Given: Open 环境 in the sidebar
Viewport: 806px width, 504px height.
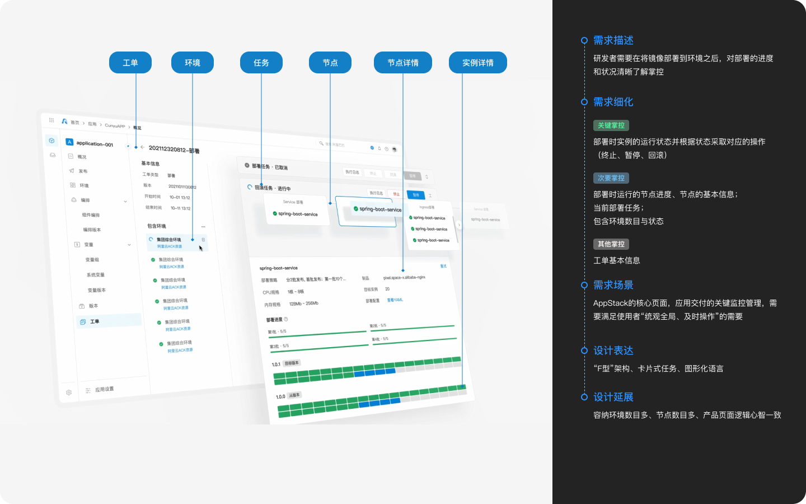Looking at the screenshot, I should pos(84,185).
